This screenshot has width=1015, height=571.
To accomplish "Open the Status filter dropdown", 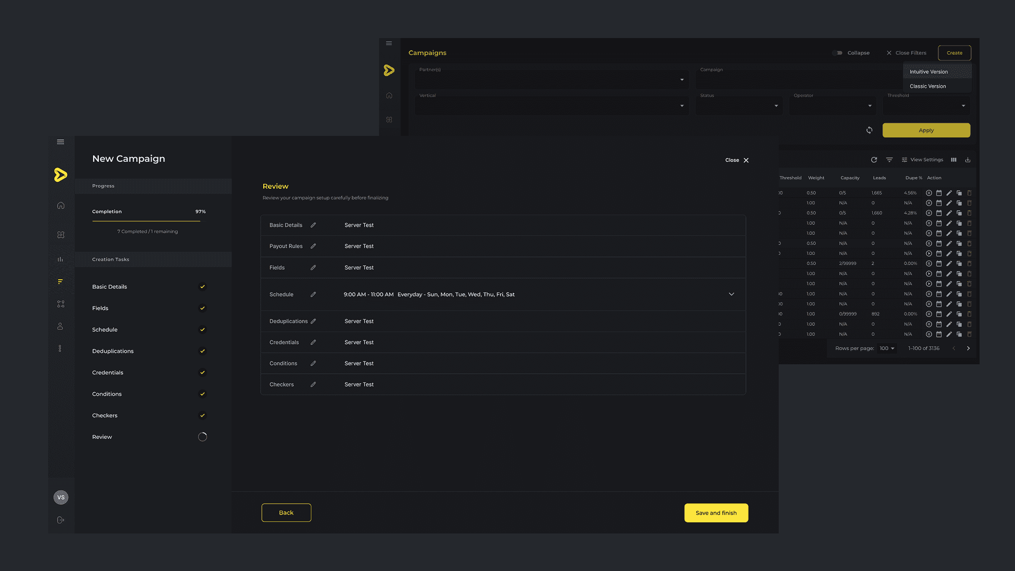I will pos(739,106).
